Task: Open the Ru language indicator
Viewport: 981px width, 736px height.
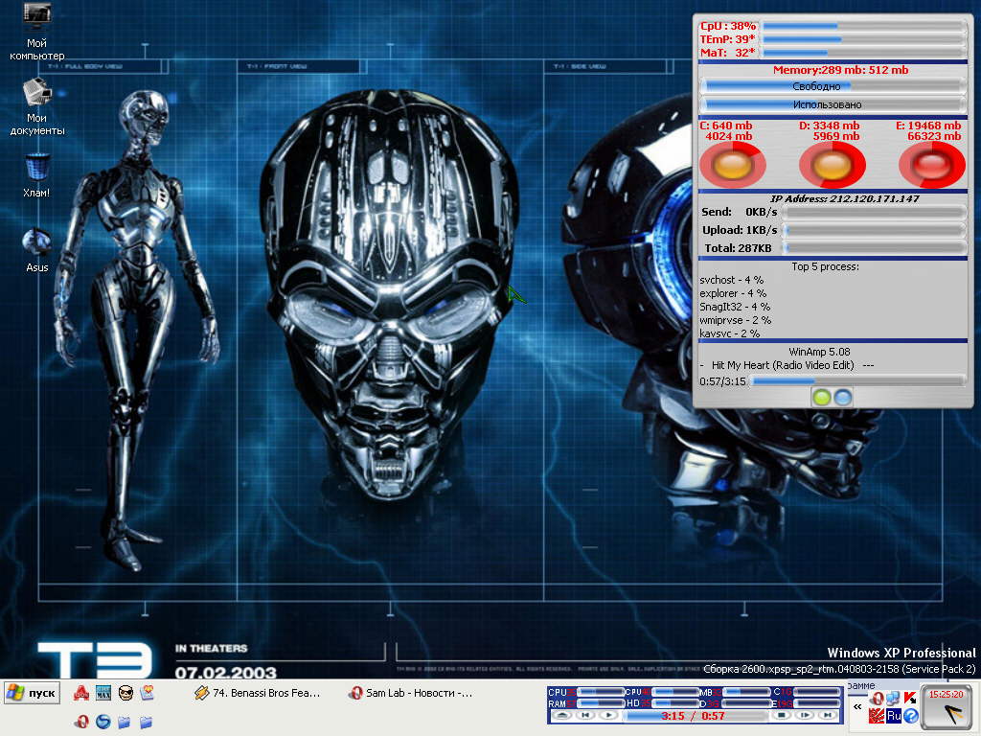Action: pos(894,715)
